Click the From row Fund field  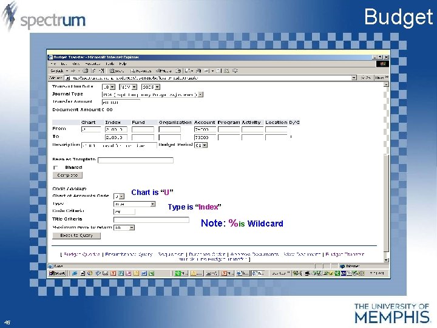143,129
